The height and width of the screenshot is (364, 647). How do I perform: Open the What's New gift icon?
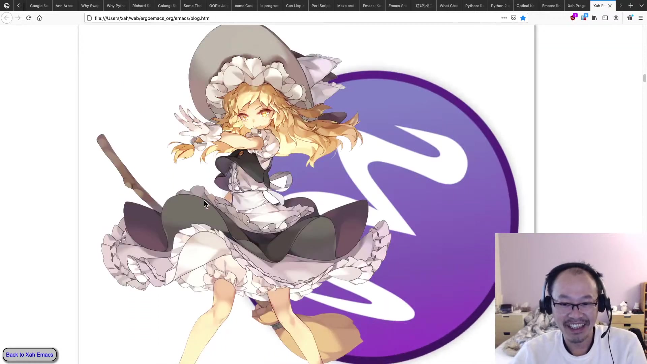630,18
